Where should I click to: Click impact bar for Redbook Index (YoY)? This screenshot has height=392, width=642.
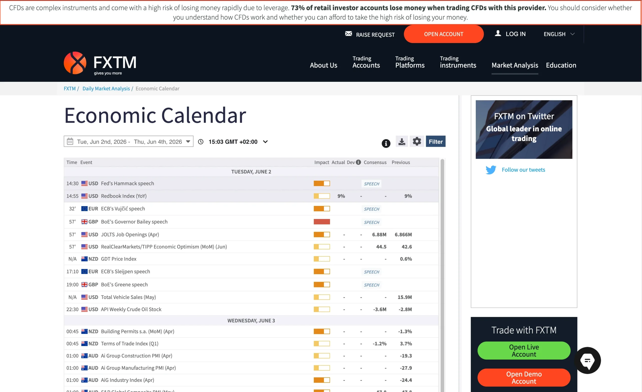click(322, 196)
